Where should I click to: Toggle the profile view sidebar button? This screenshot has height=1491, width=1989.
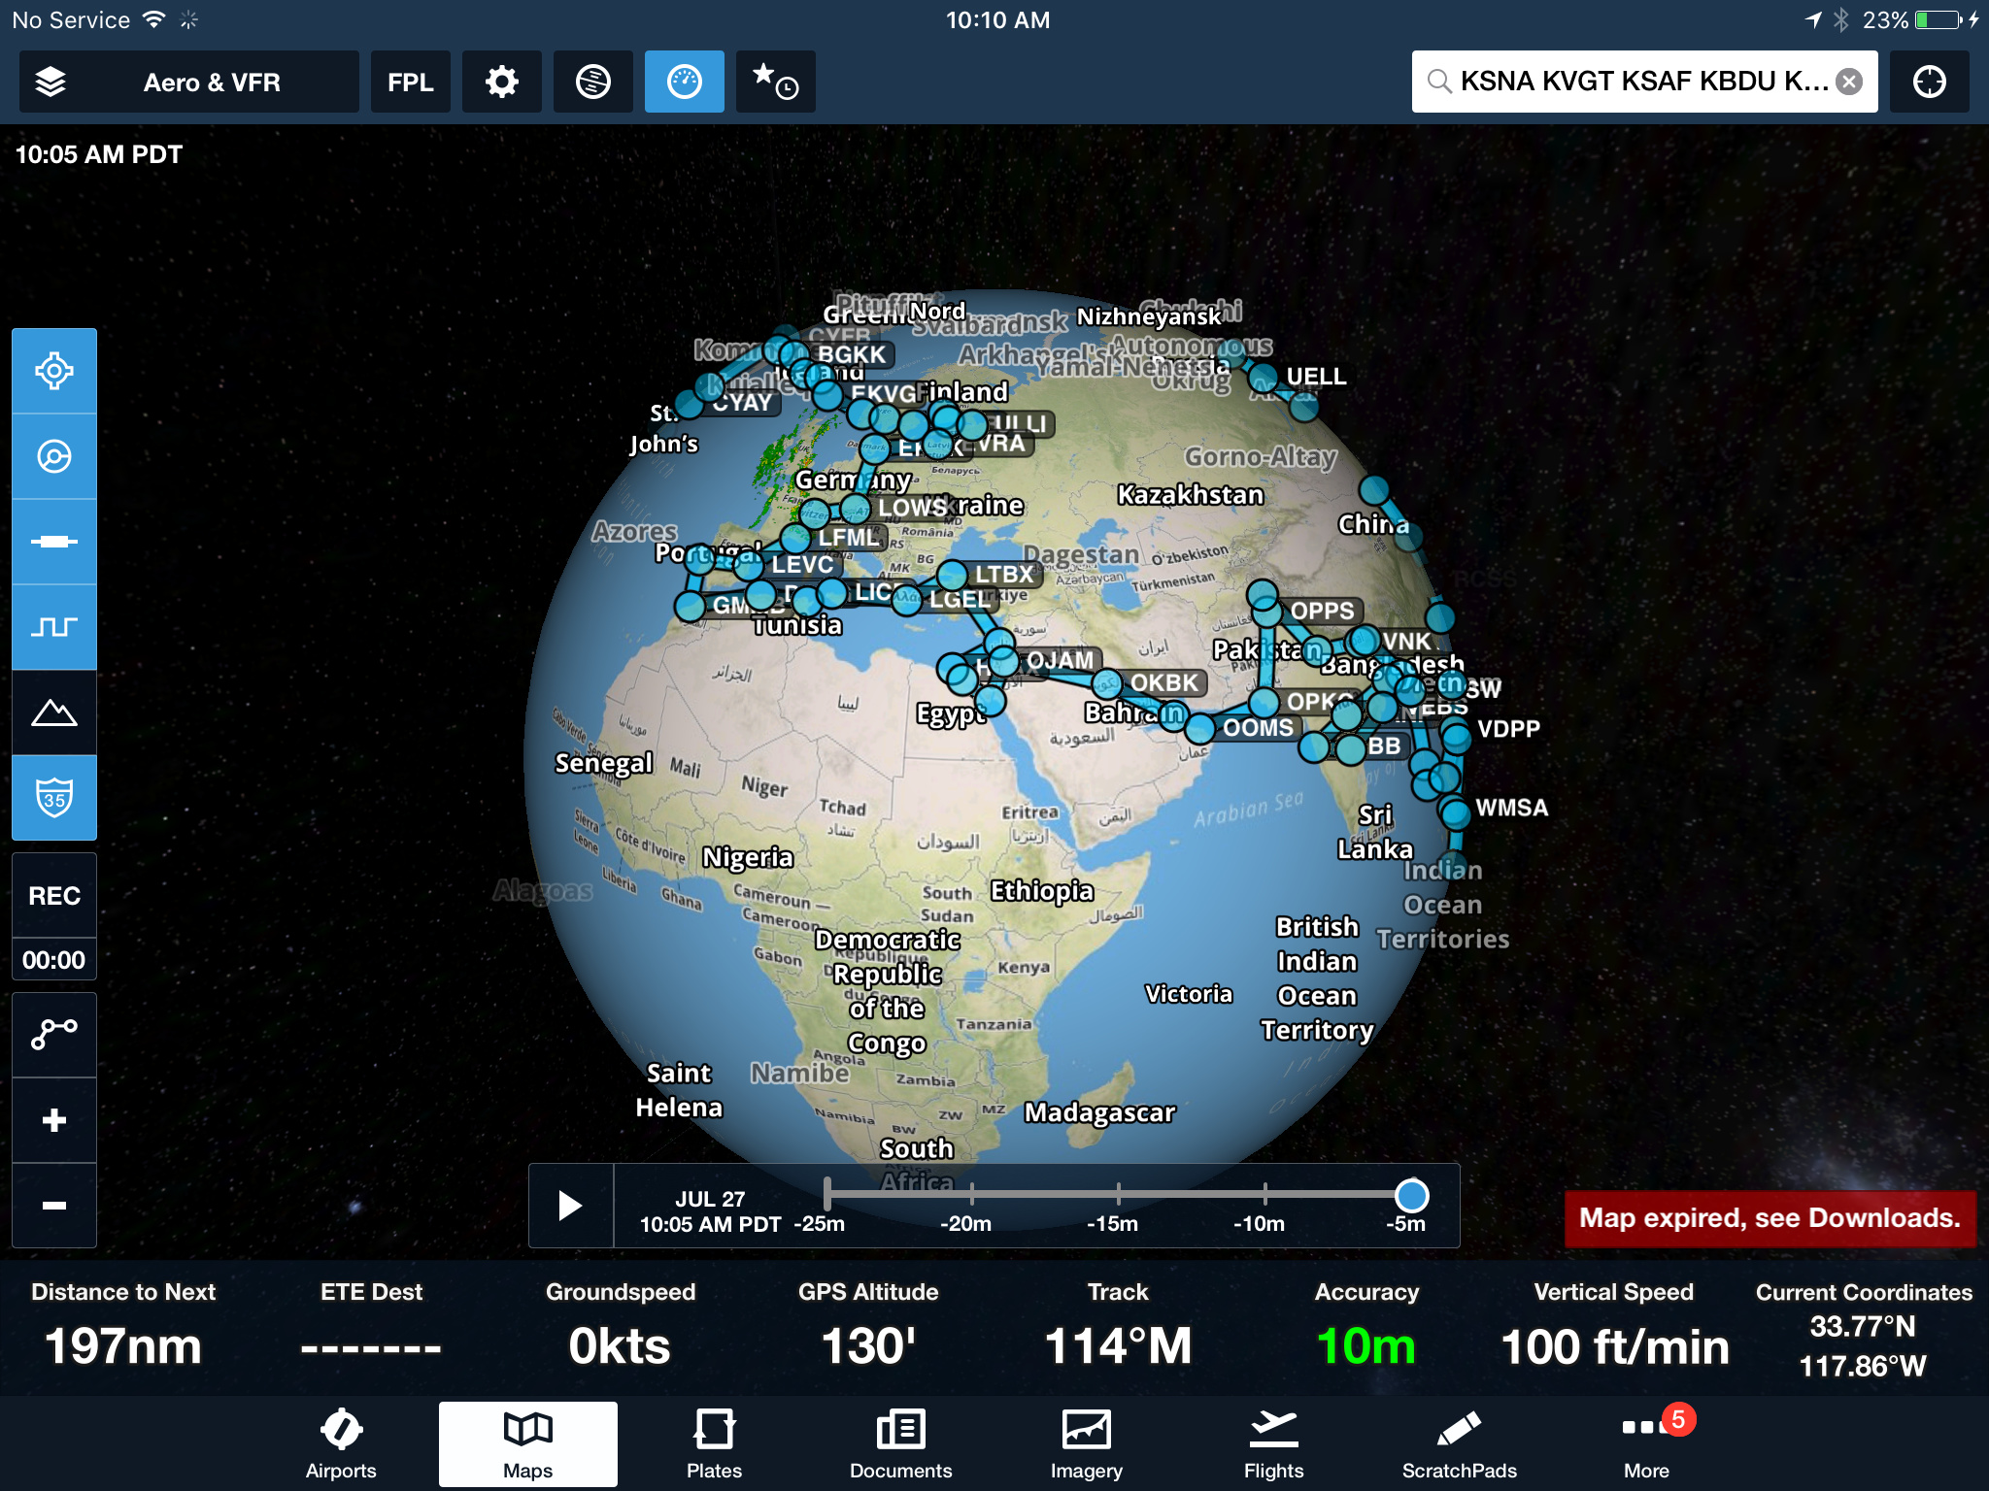coord(54,627)
